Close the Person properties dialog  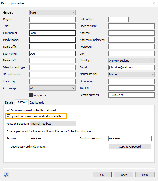(153, 3)
